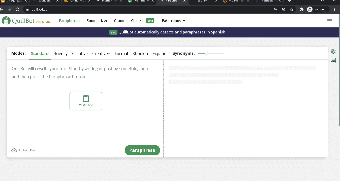The width and height of the screenshot is (340, 181).
Task: Close the Grammarly browser tab
Action: pyautogui.click(x=152, y=1)
